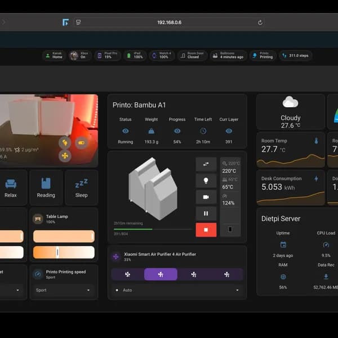Reload the page with the refresh icon
This screenshot has width=338, height=338.
point(260,23)
